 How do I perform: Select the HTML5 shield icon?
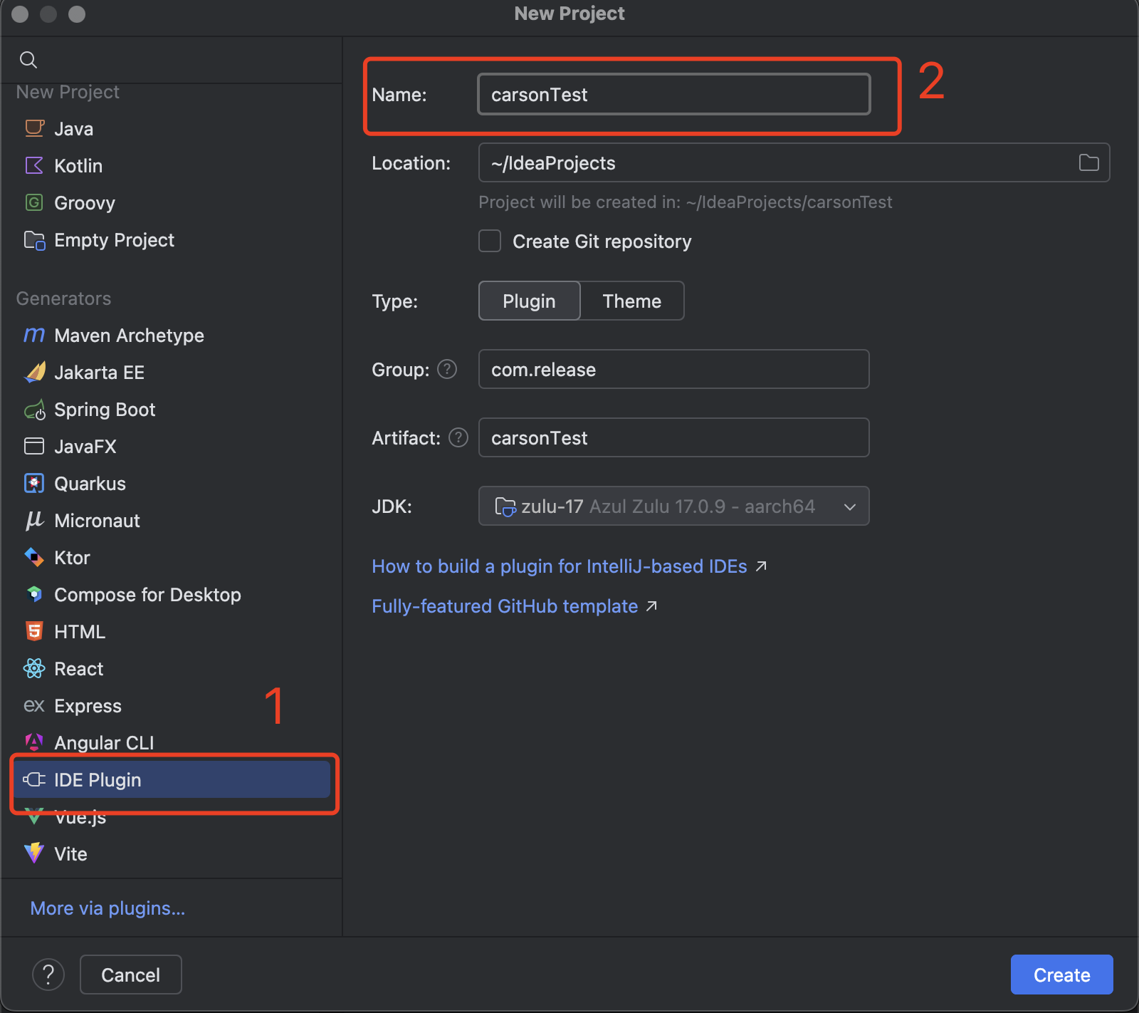(x=34, y=631)
